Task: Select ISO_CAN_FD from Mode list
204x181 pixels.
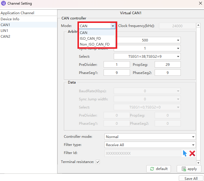Action: (90, 38)
